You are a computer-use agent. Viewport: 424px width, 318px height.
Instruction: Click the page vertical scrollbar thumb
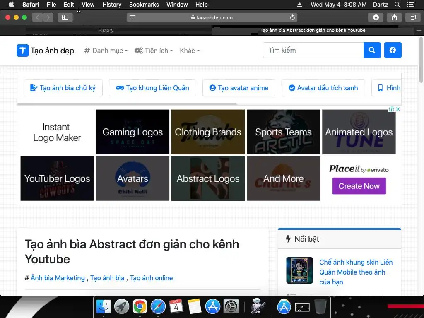click(421, 60)
